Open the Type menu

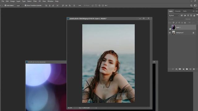coord(24,1)
